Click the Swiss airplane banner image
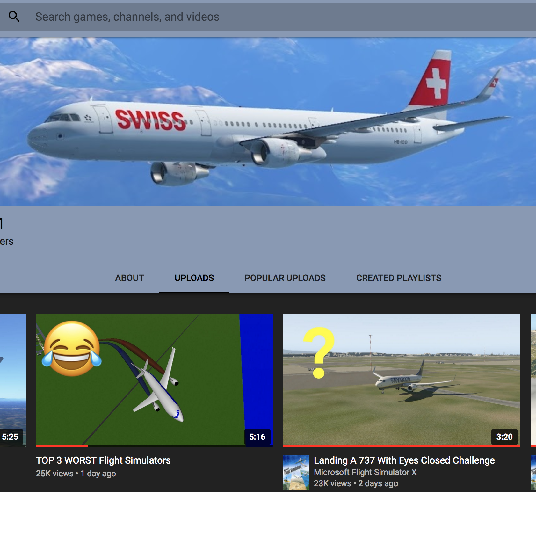This screenshot has height=536, width=536. pos(268,121)
